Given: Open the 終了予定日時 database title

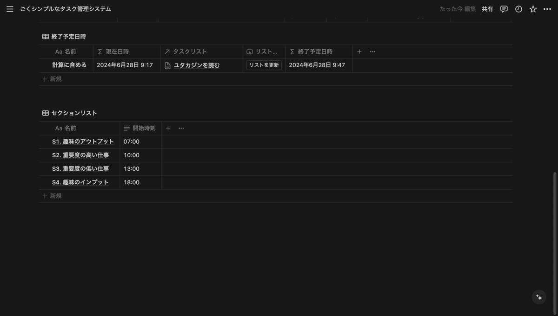Looking at the screenshot, I should [68, 36].
